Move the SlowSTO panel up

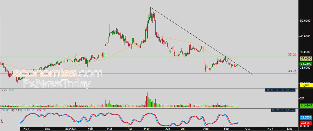pos(283,110)
